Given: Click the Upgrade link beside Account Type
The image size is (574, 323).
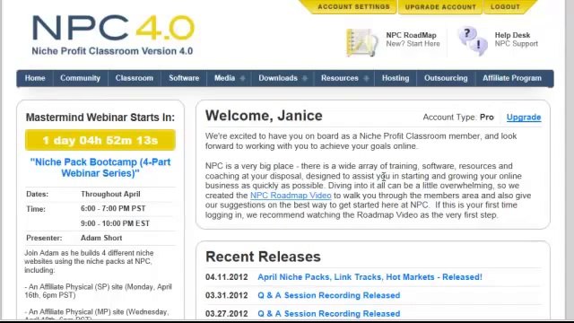Looking at the screenshot, I should click(x=524, y=118).
